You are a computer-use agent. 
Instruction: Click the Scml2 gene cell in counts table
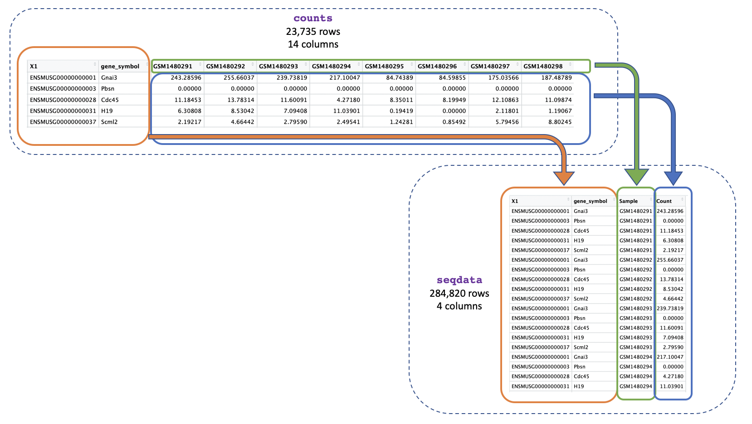pos(109,122)
